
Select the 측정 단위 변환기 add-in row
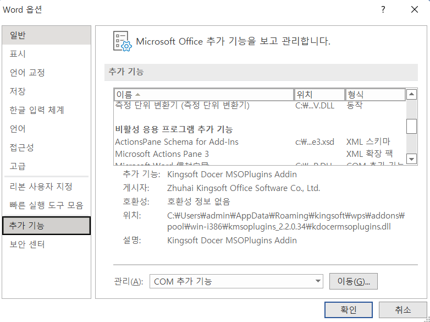260,105
